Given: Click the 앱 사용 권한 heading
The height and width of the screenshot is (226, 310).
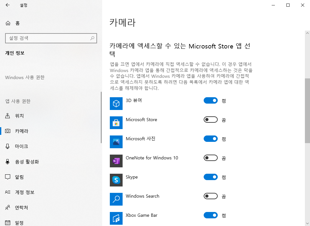Looking at the screenshot, I should pos(18,101).
